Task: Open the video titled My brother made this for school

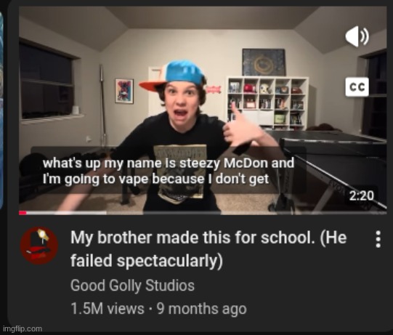Action: click(x=208, y=249)
